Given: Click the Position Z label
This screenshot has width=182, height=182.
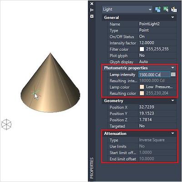Looking at the screenshot, I should 118,120.
